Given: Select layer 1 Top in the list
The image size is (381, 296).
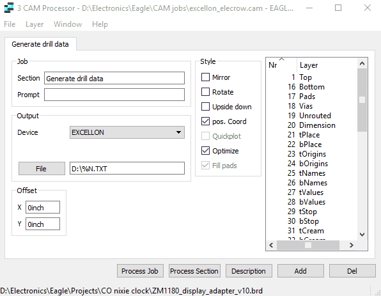Looking at the screenshot, I should click(x=312, y=77).
